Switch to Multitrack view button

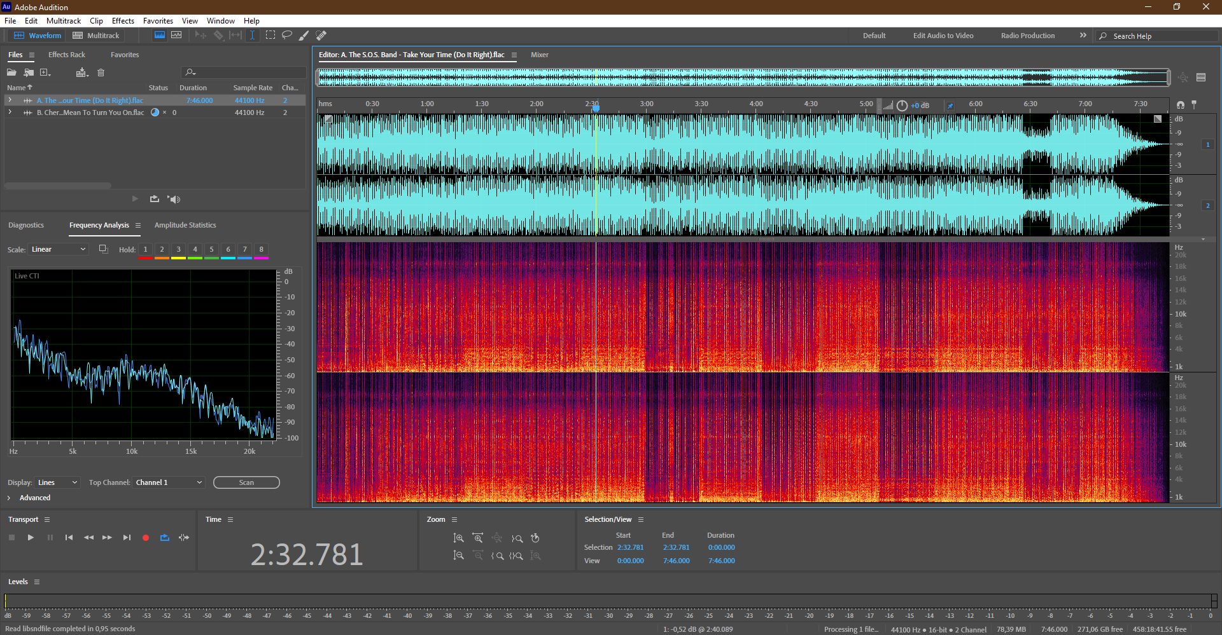(x=96, y=36)
